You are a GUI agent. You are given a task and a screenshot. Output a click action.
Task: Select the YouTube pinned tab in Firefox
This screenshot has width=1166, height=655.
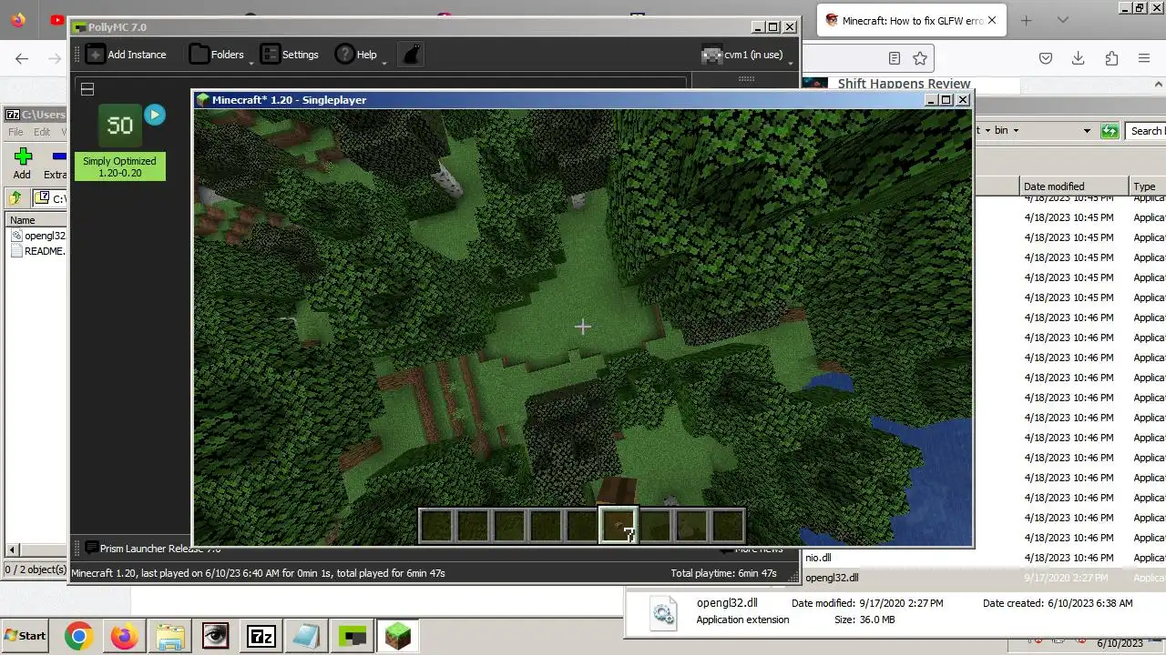[57, 20]
